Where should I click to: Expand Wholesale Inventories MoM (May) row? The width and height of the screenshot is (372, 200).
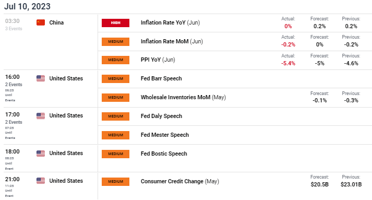tap(183, 97)
